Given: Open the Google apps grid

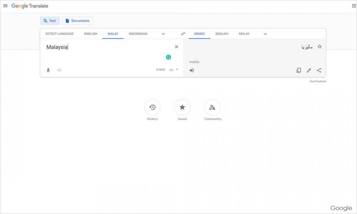Looking at the screenshot, I should point(354,6).
